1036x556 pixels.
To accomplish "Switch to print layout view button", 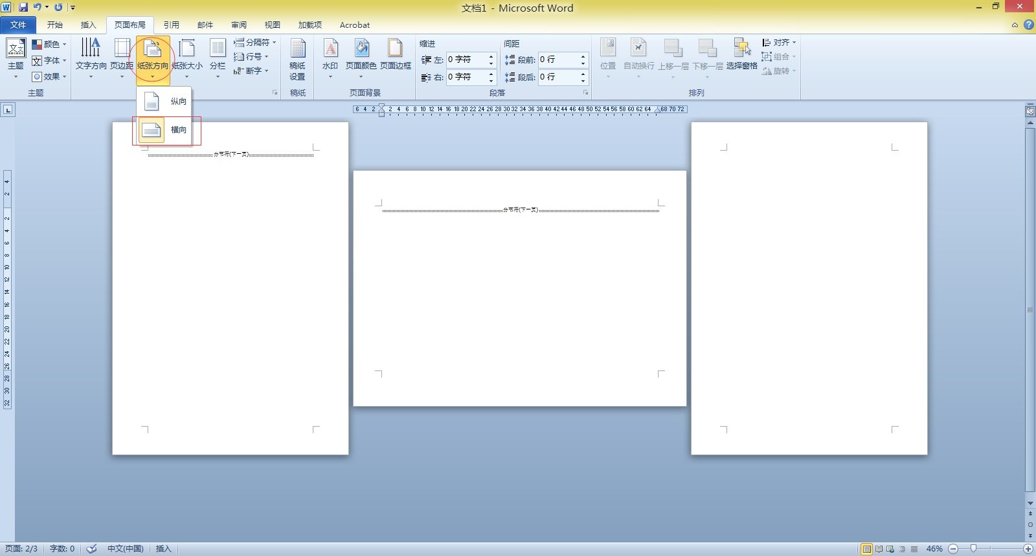I will (x=866, y=549).
